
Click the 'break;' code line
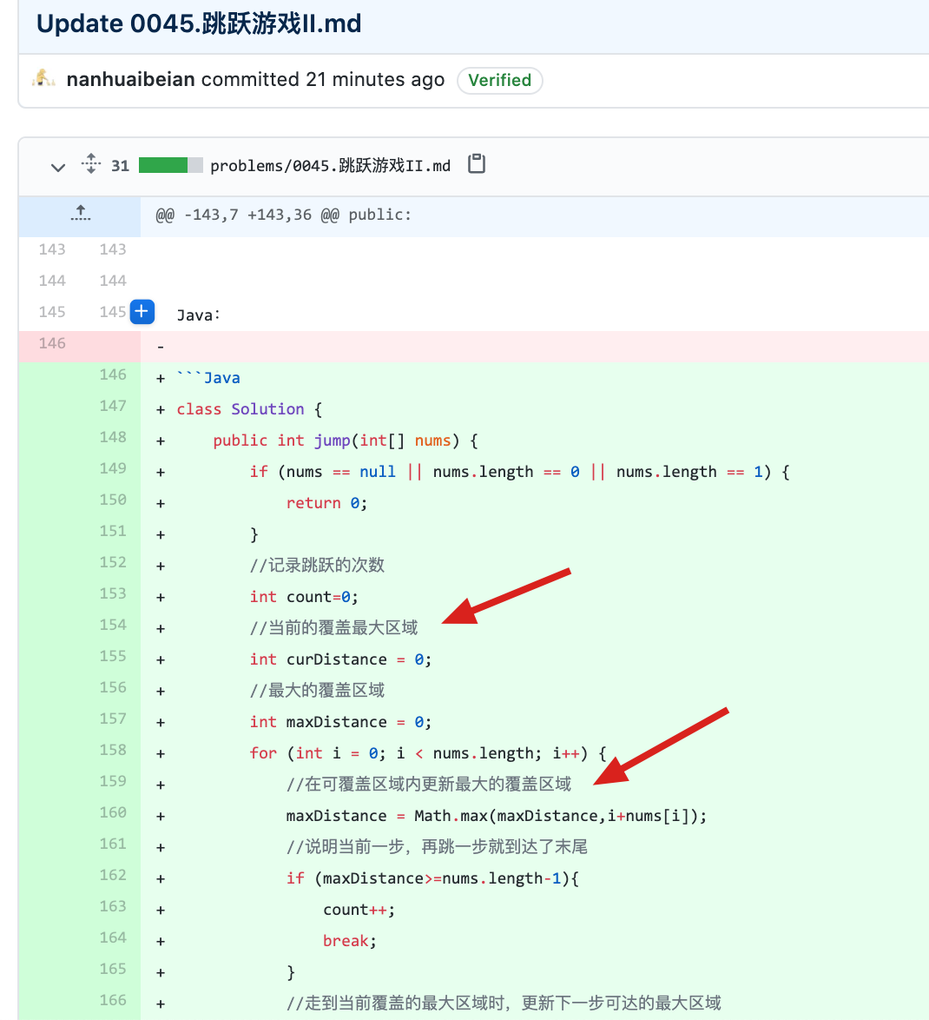point(350,941)
